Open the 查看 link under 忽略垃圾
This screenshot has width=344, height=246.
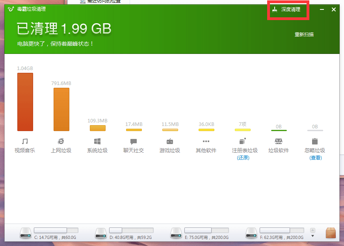click(315, 158)
